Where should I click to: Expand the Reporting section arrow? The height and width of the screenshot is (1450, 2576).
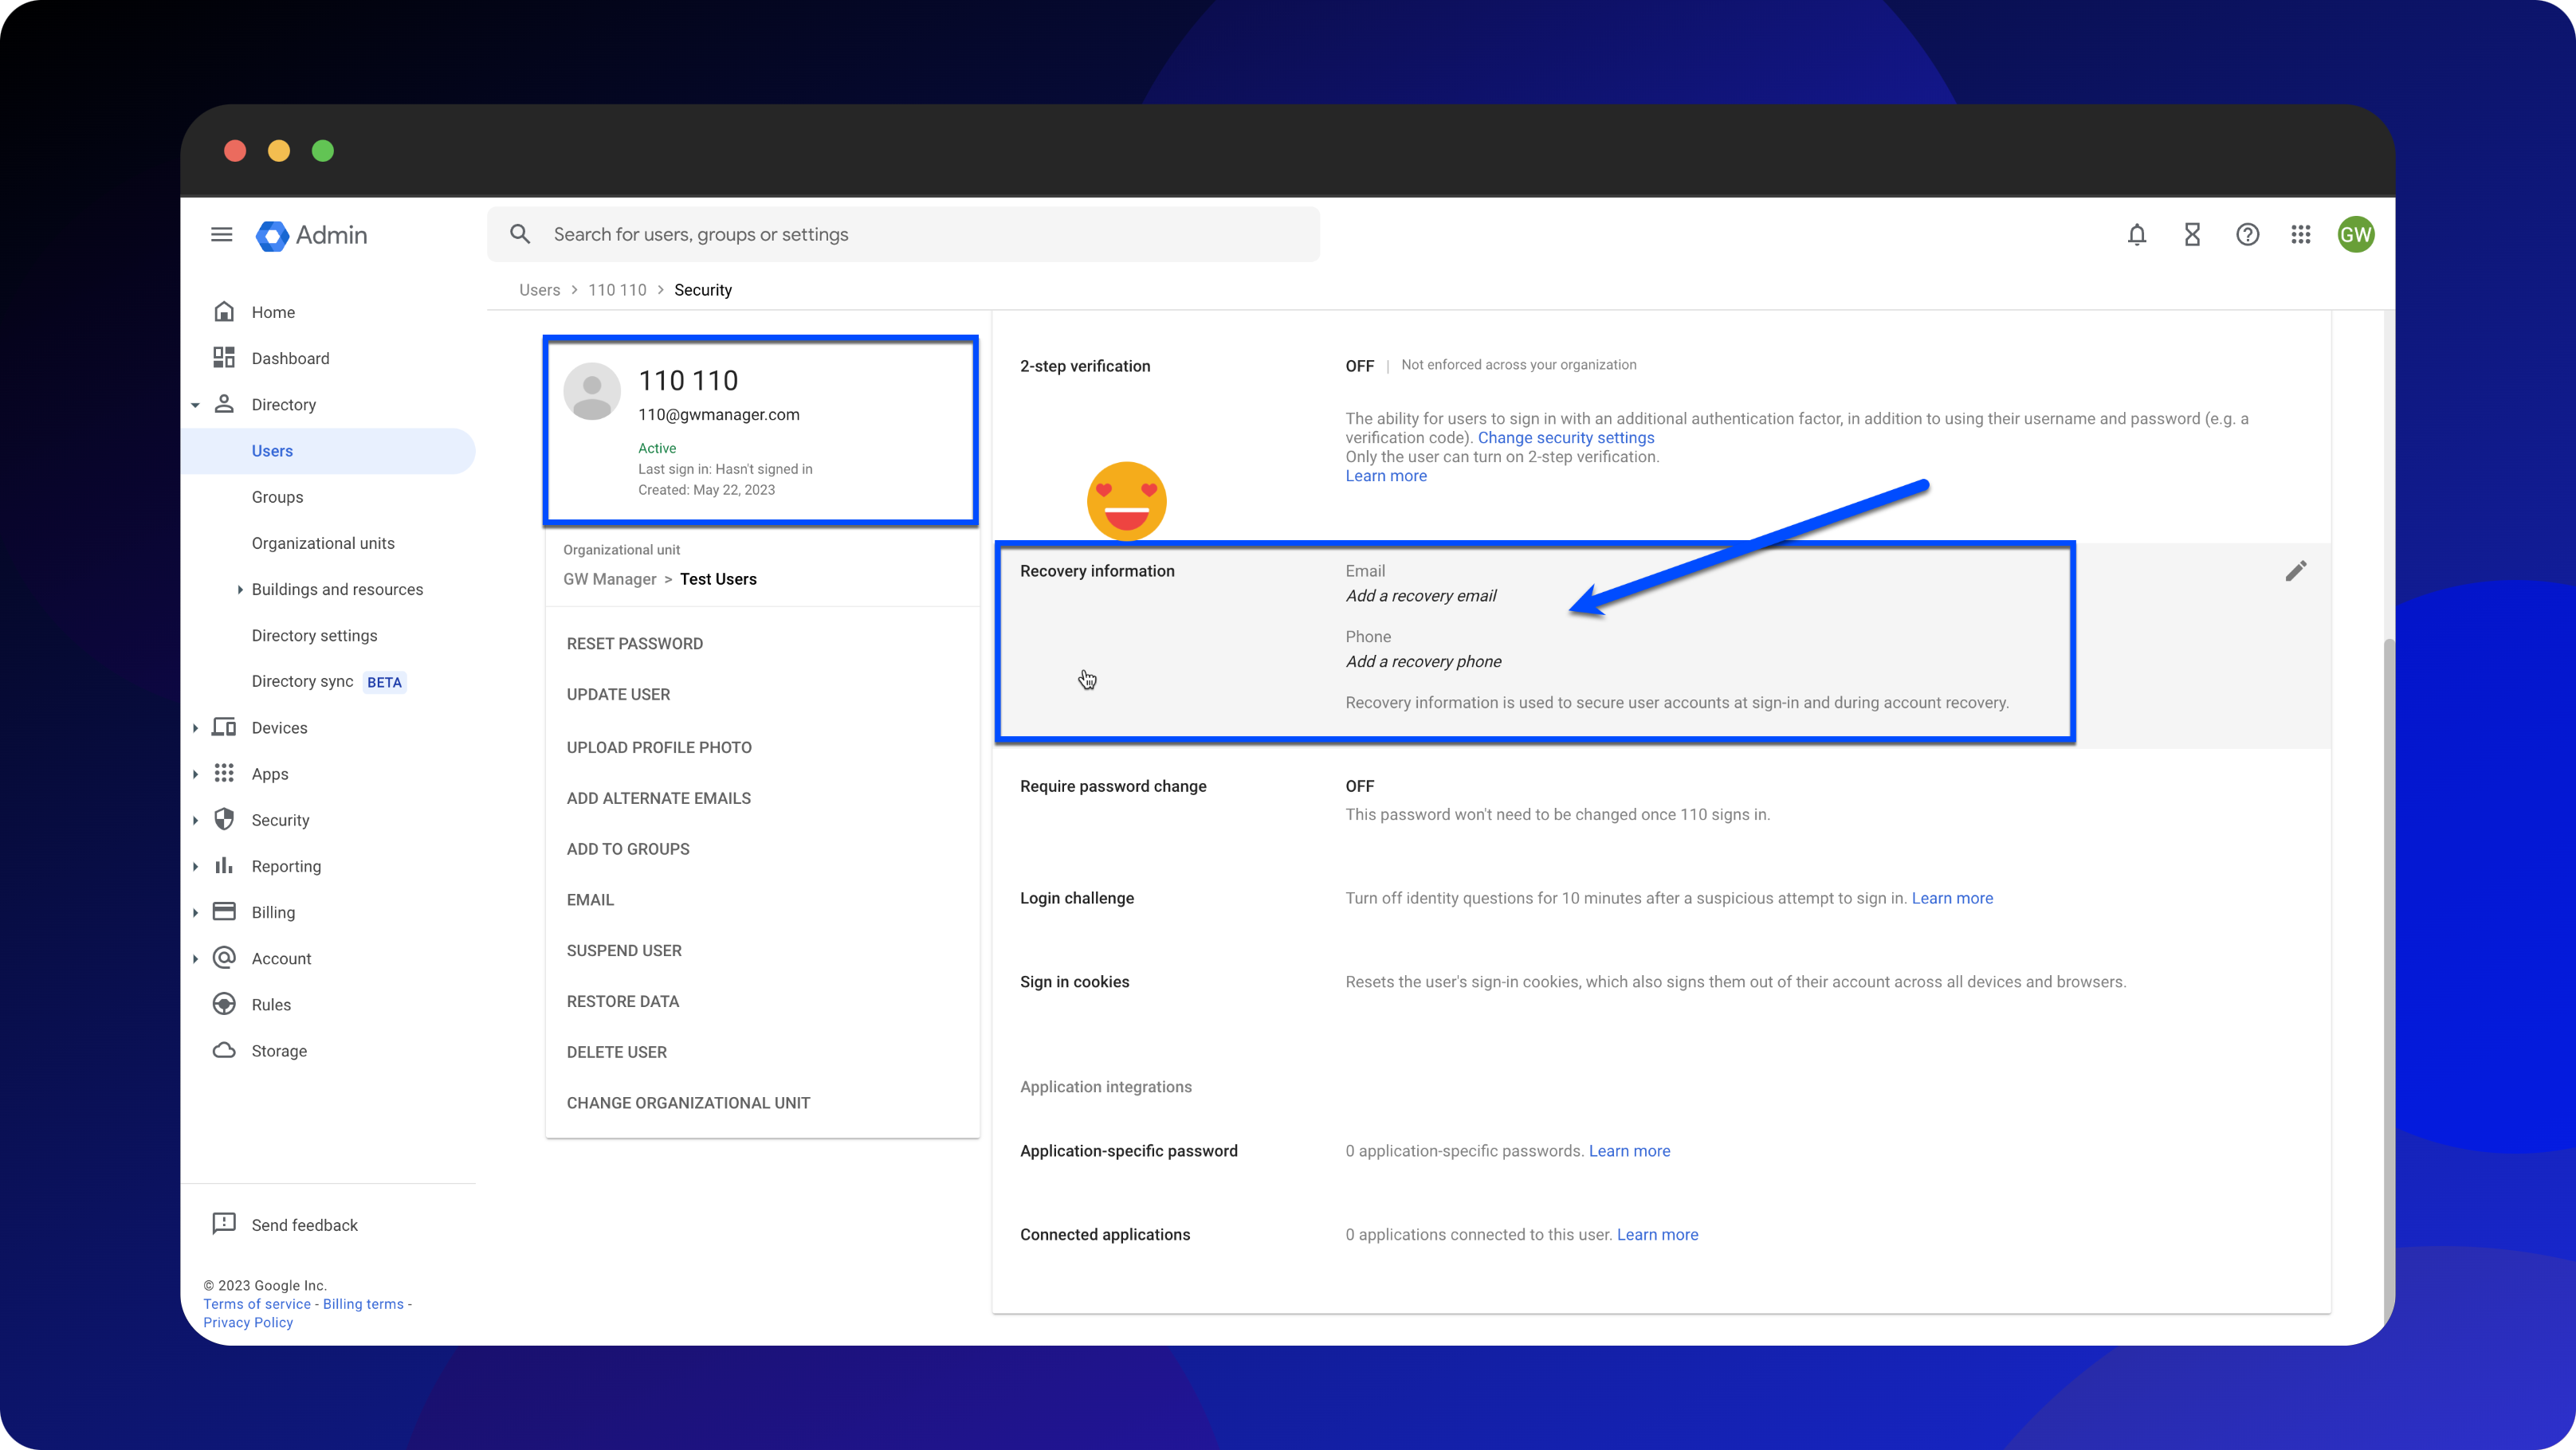[x=195, y=865]
